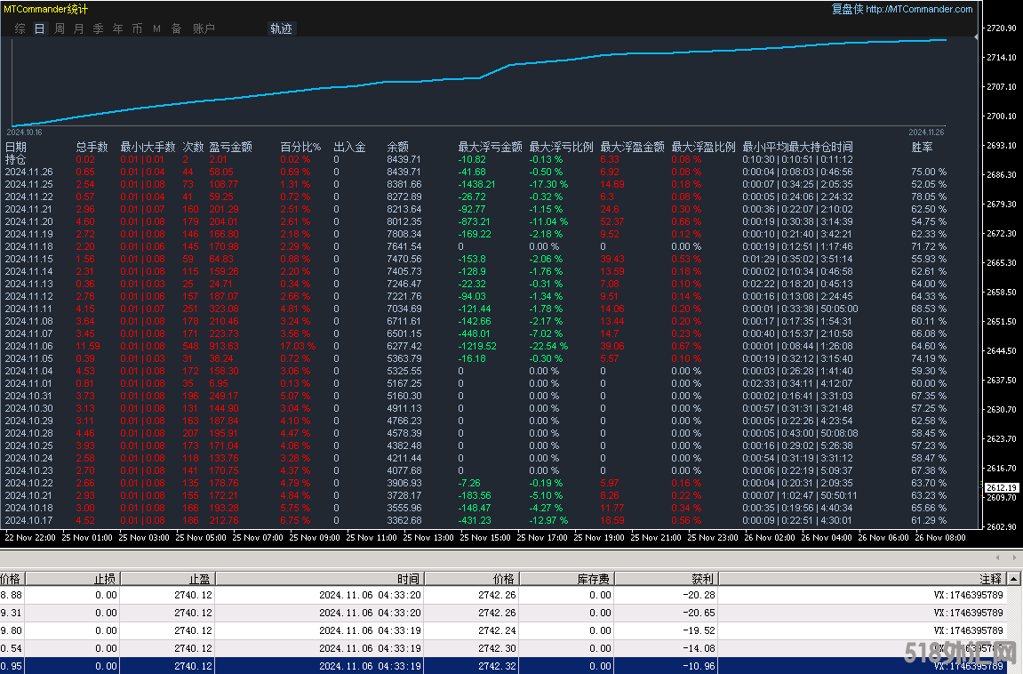1023x674 pixels.
Task: Open the 备 tab
Action: (176, 28)
